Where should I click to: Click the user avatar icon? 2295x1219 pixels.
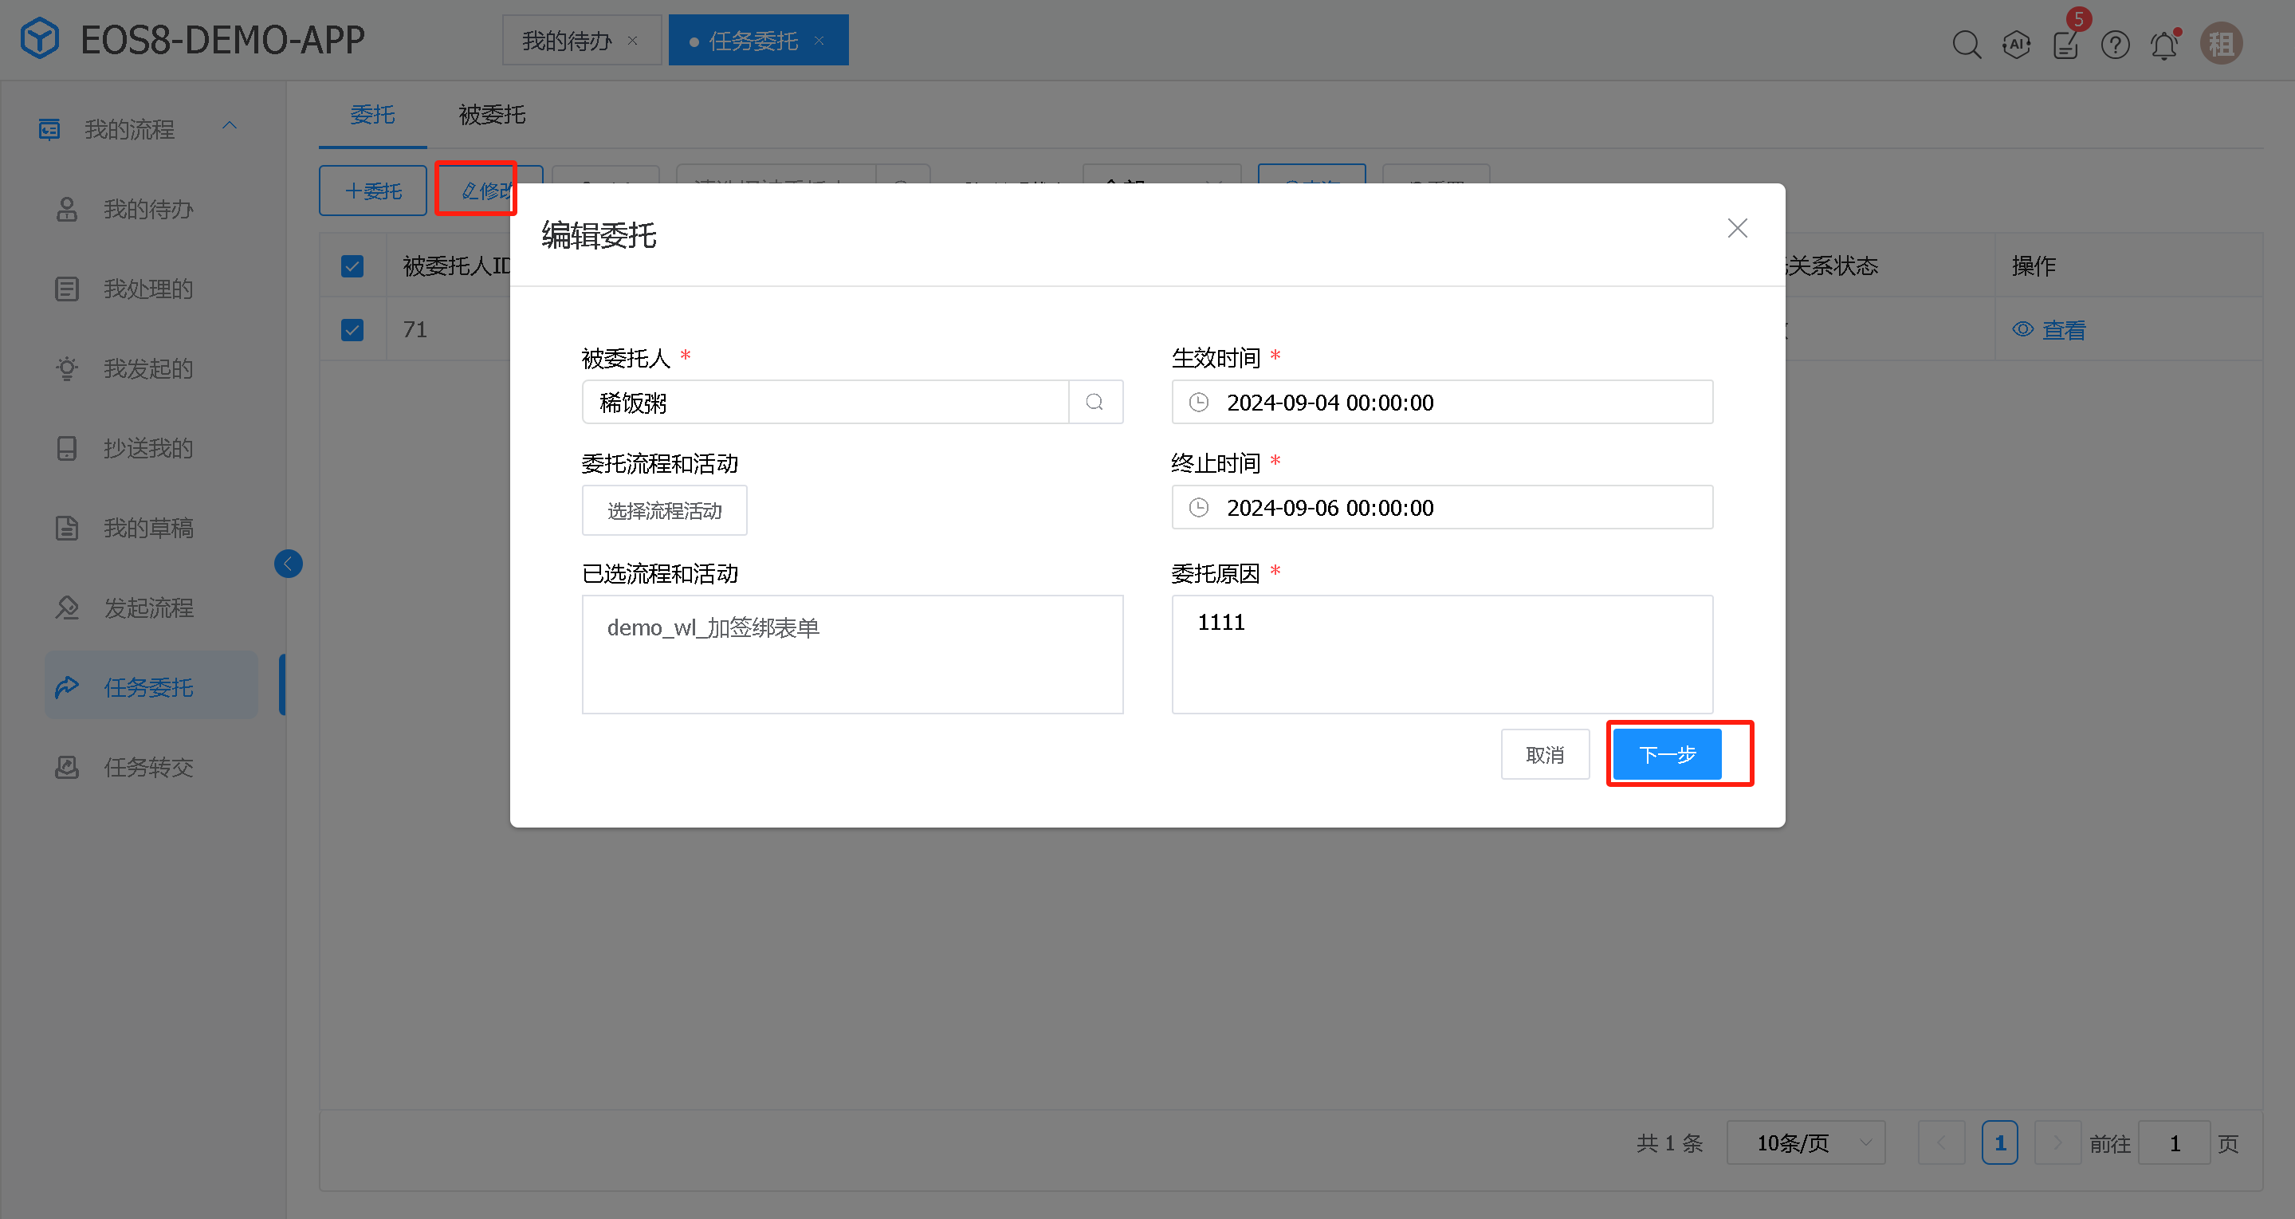(x=2221, y=44)
